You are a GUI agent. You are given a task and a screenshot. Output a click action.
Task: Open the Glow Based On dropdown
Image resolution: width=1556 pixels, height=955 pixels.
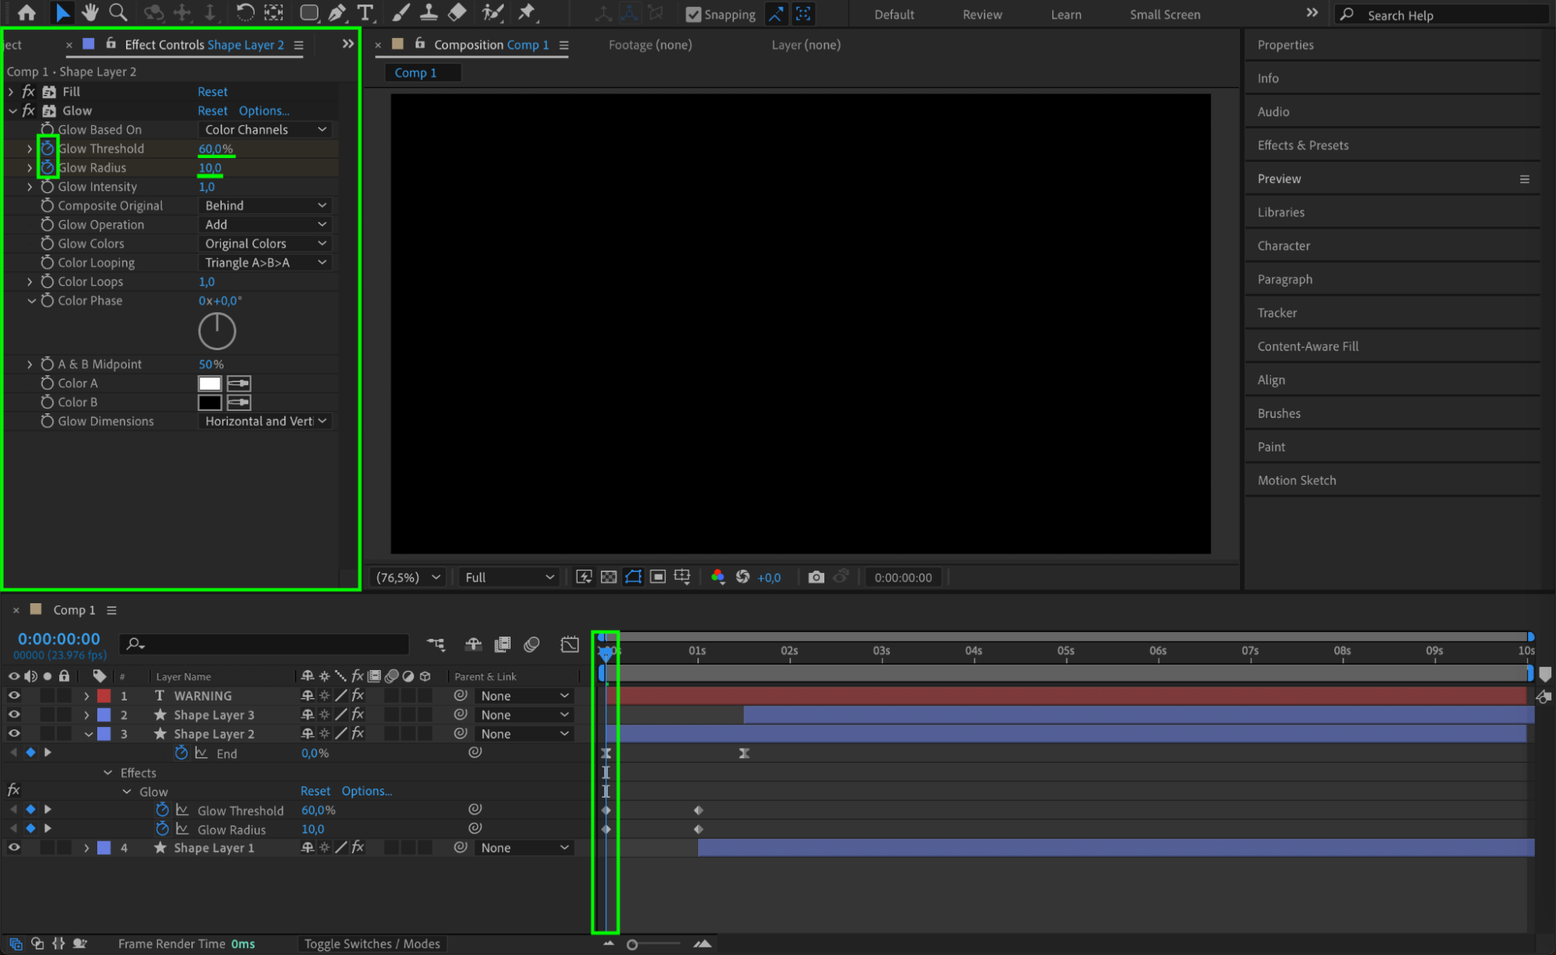(x=265, y=129)
